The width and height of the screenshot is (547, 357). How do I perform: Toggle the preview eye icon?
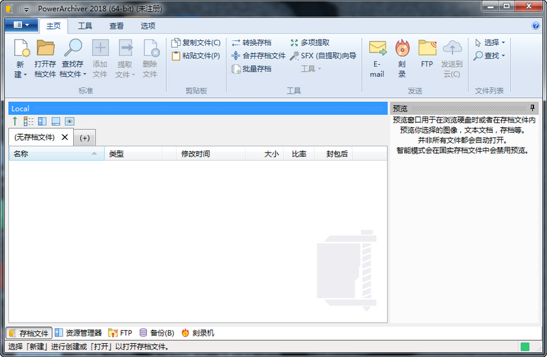[x=70, y=121]
